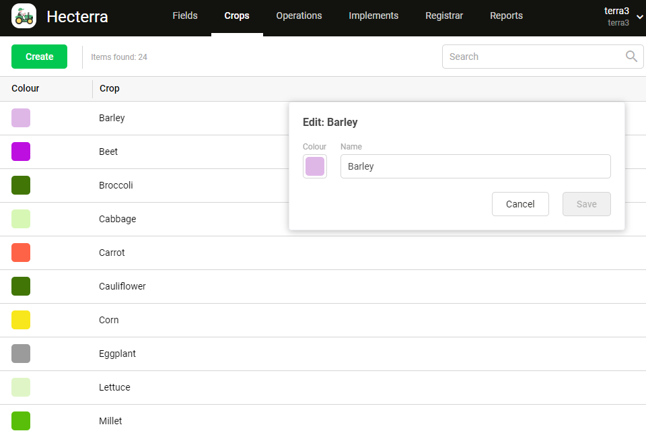Click the Name field containing Barley

point(475,166)
